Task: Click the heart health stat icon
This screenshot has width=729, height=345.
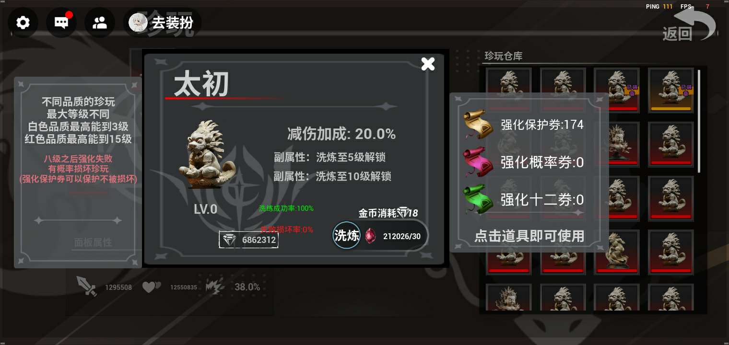Action: [151, 287]
